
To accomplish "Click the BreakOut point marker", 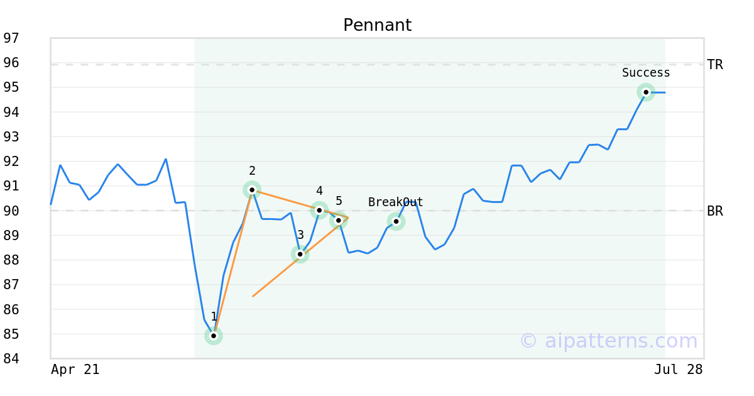I will coord(396,221).
